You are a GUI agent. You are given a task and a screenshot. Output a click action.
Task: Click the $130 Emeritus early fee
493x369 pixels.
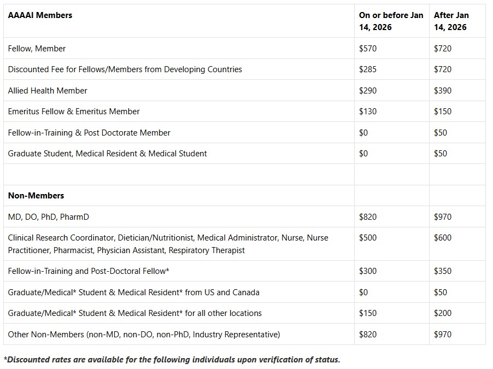pyautogui.click(x=368, y=112)
